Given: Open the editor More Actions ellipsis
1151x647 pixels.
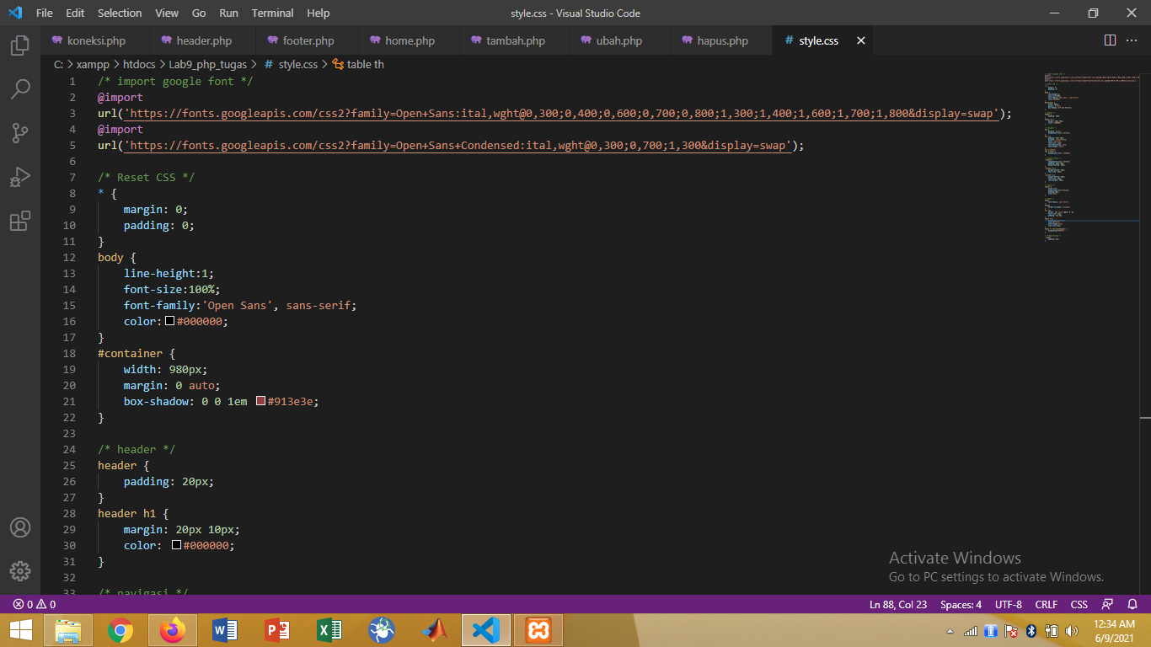Looking at the screenshot, I should coord(1133,40).
